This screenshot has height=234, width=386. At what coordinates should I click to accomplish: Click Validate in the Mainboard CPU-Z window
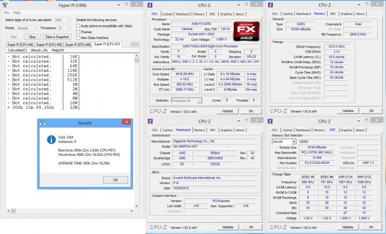[227, 227]
